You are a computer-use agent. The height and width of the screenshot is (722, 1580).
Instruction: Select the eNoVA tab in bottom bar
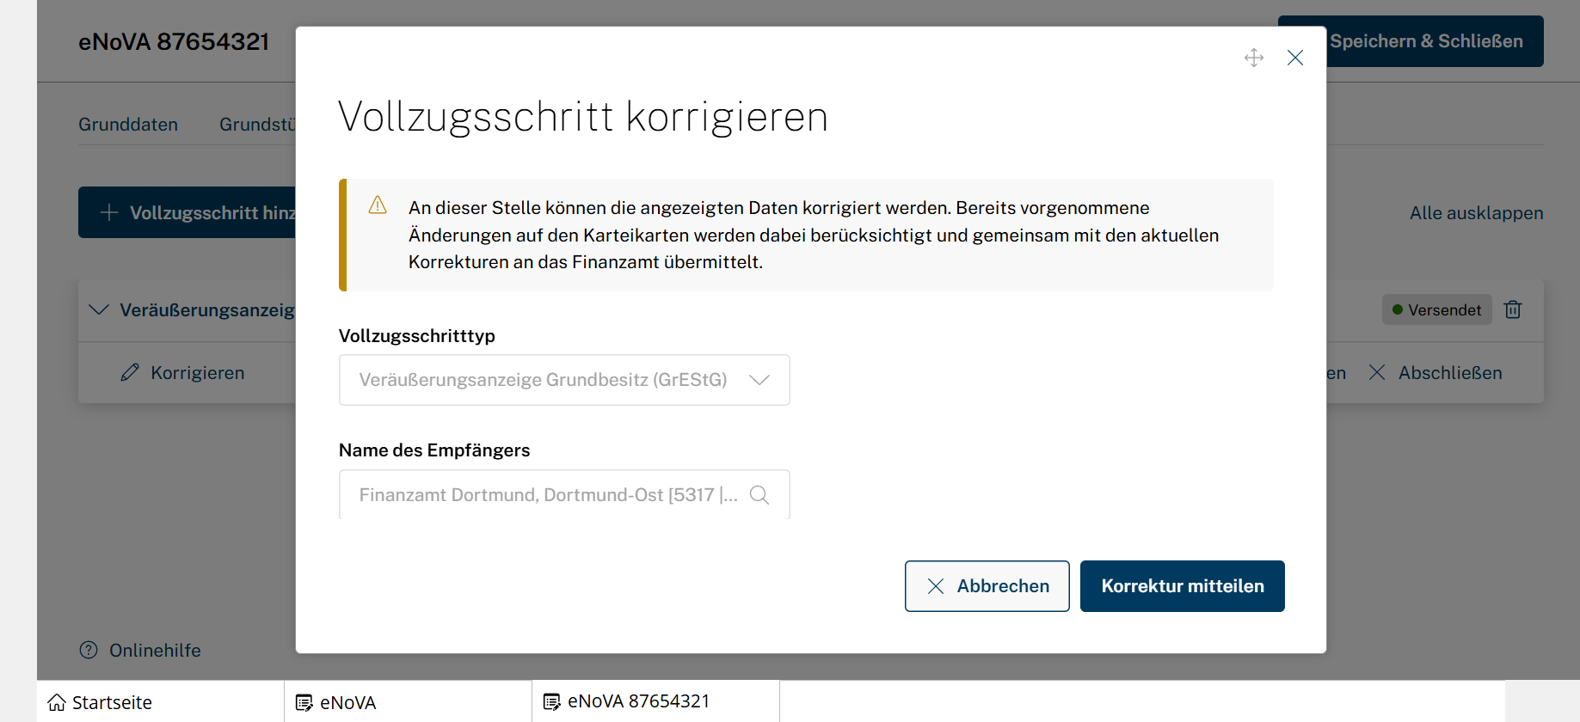347,702
